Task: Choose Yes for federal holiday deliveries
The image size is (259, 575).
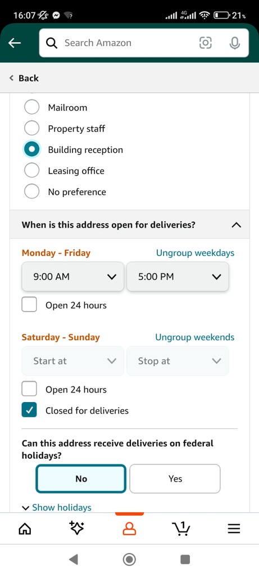Action: [175, 478]
